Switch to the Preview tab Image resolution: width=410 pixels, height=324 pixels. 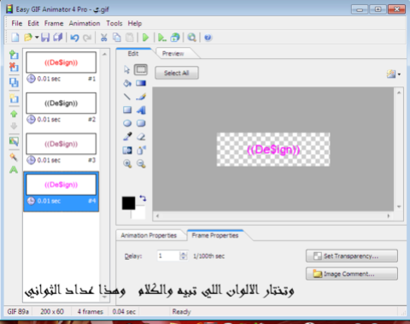(173, 54)
